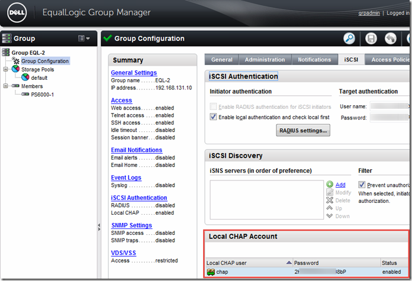This screenshot has width=412, height=281.
Task: Click the Storage Pools pie-chart icon
Action: click(x=16, y=69)
